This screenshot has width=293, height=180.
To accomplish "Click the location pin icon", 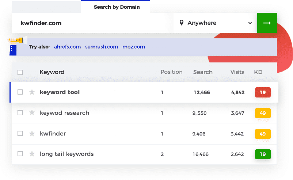I will [181, 23].
